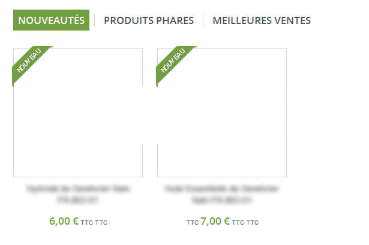Click the 6,00 € price
This screenshot has width=369, height=245.
(x=64, y=221)
